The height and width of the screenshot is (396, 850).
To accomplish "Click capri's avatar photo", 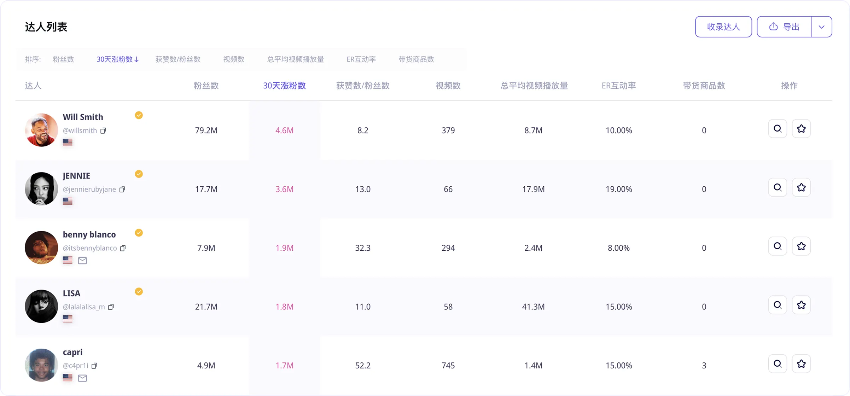I will (41, 365).
